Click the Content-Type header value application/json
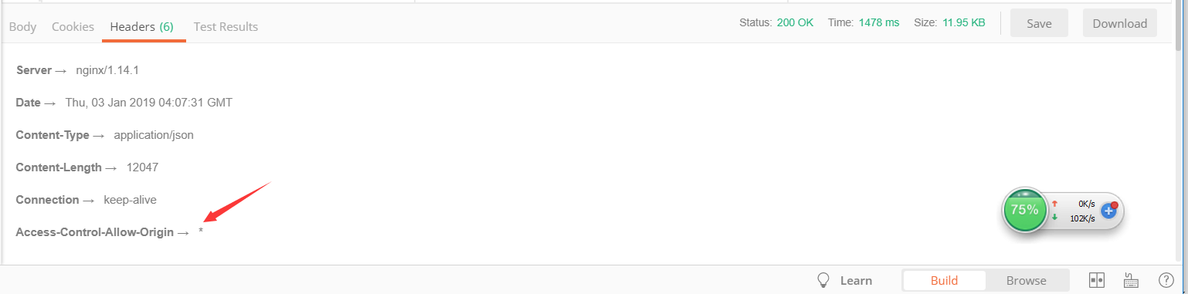The width and height of the screenshot is (1188, 294). click(154, 135)
